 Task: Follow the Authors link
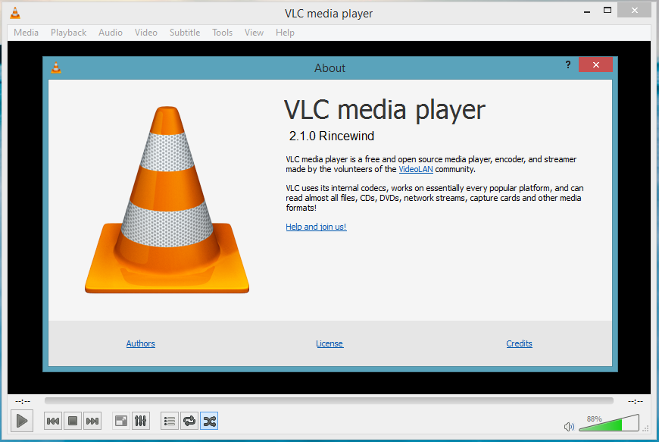coord(140,343)
